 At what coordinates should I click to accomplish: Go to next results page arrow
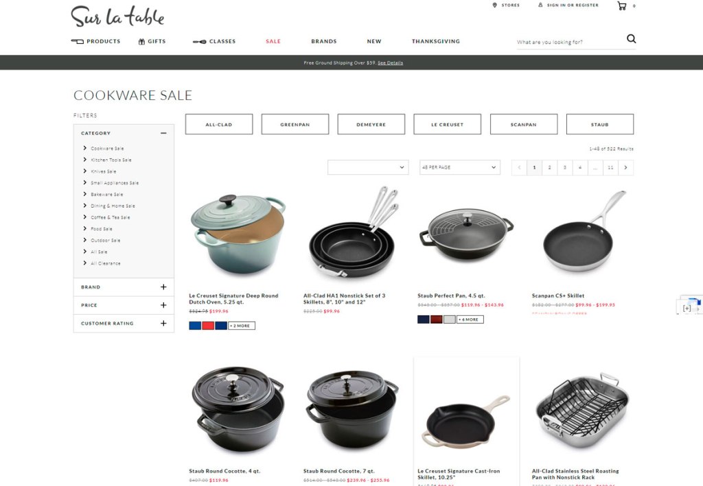click(x=625, y=167)
